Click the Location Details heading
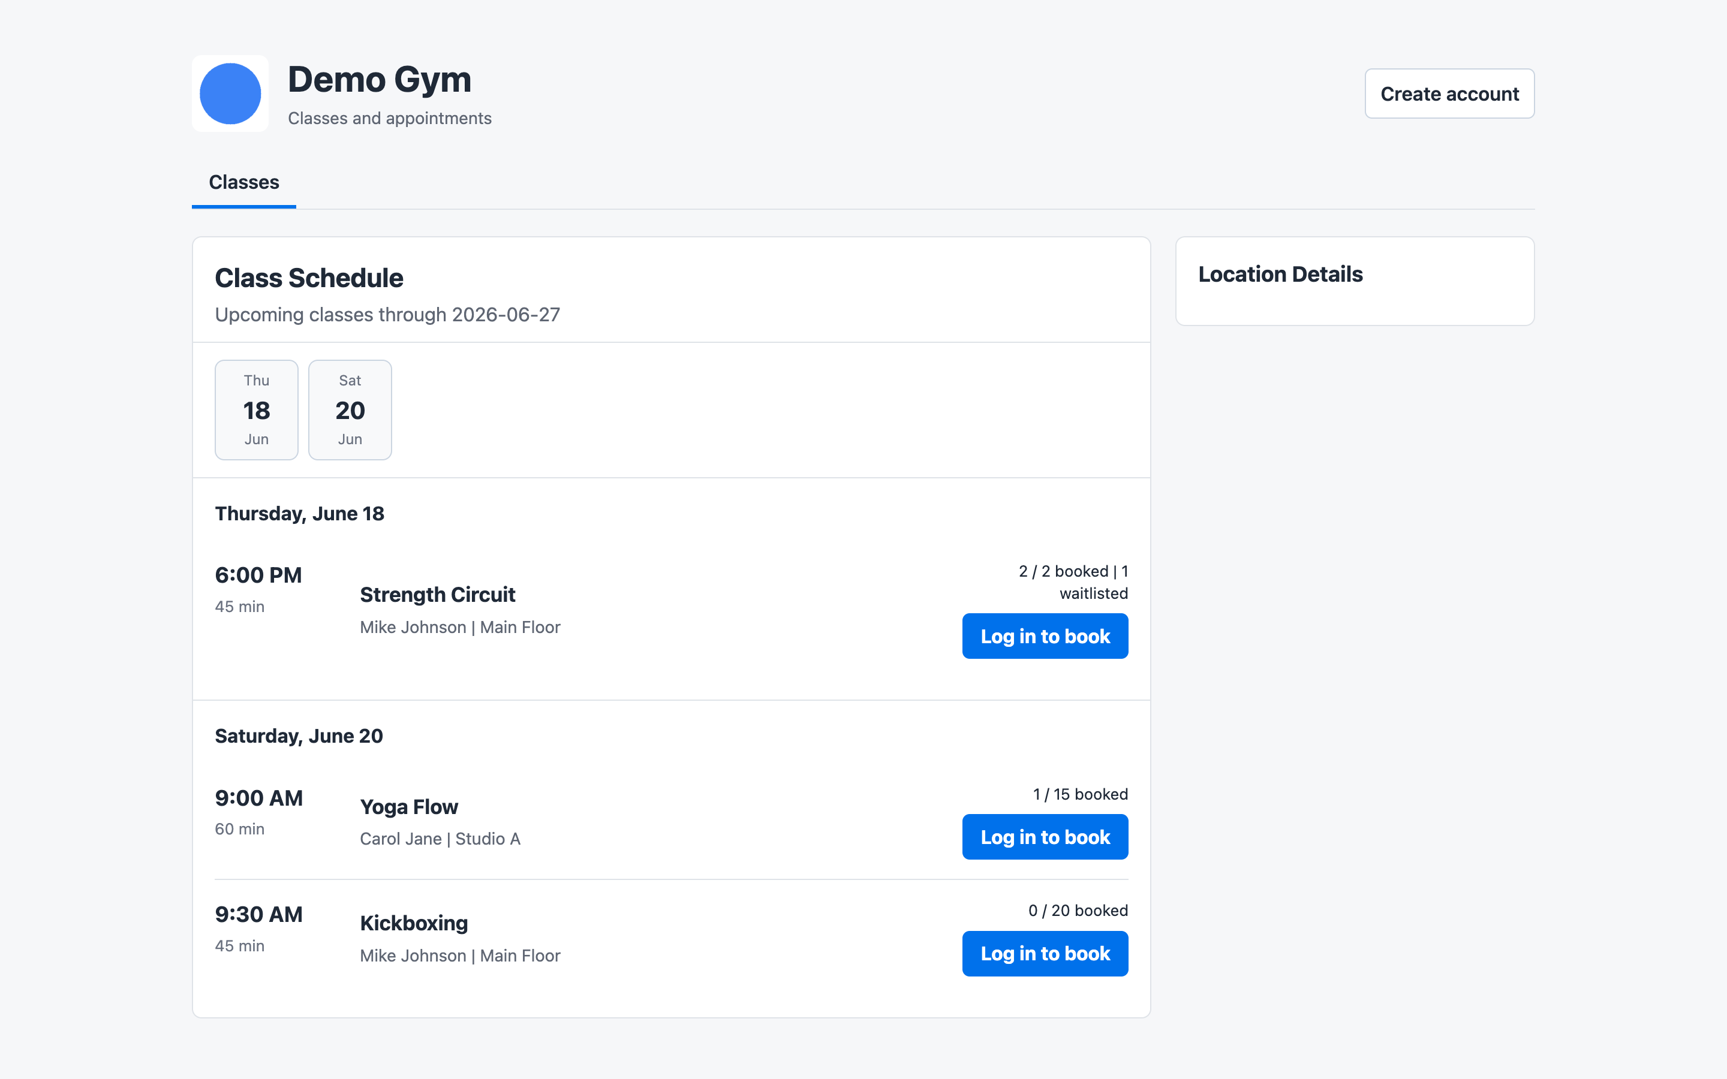The height and width of the screenshot is (1079, 1727). point(1280,275)
